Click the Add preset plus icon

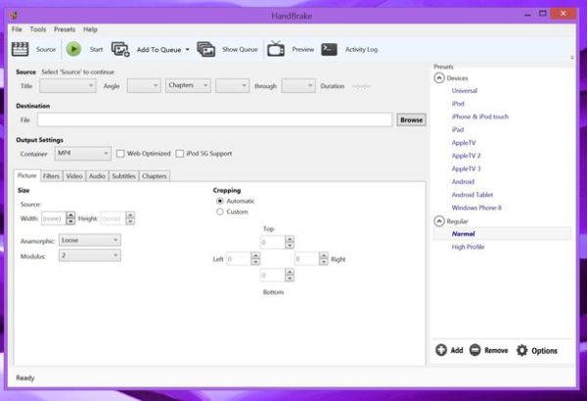pos(441,350)
